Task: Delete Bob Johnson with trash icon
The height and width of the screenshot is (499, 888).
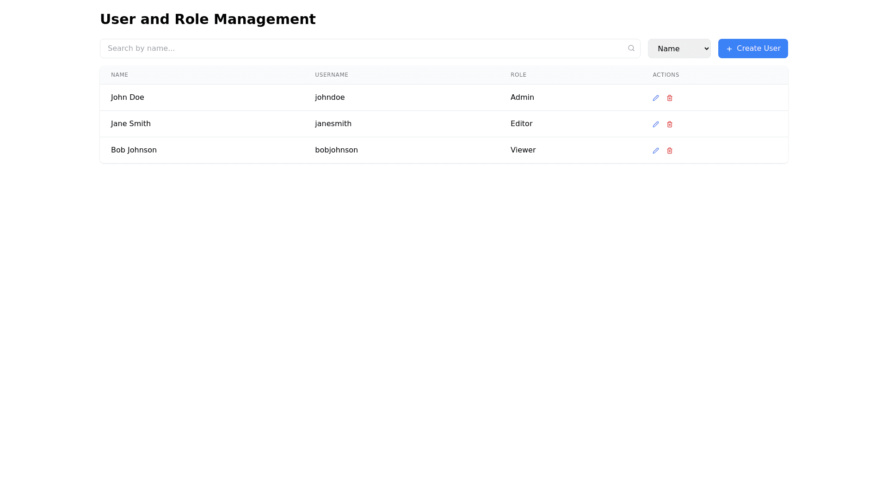Action: click(669, 151)
